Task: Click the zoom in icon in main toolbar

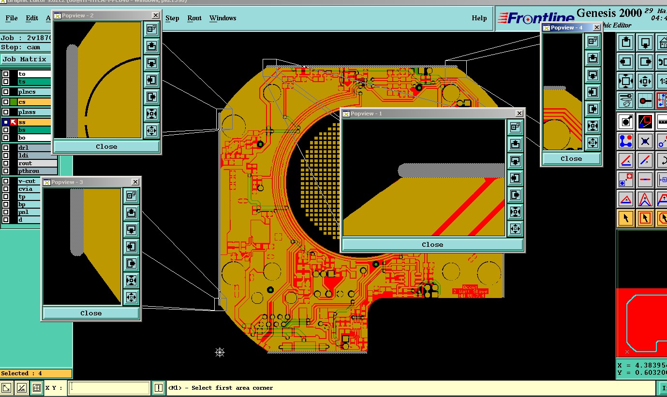Action: tap(626, 81)
